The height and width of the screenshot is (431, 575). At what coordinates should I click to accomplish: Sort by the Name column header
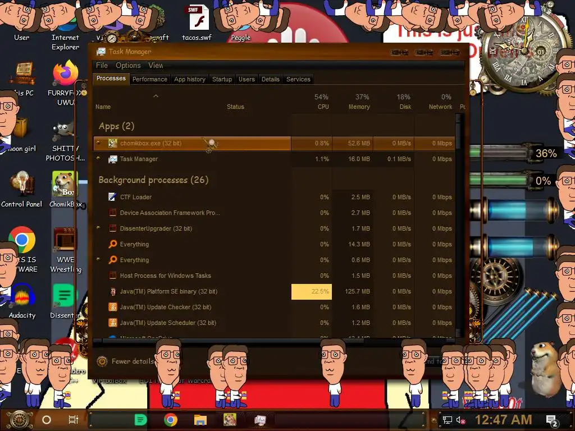(x=103, y=107)
